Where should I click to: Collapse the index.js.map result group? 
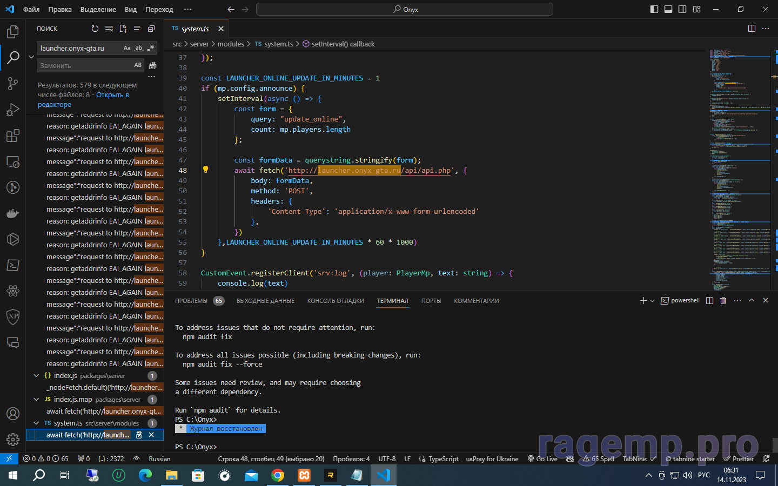tap(36, 400)
